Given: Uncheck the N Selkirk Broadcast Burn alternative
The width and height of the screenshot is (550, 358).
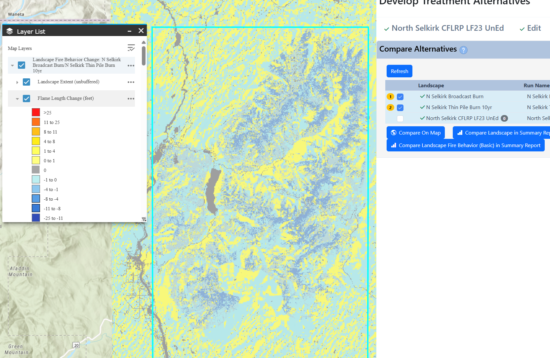Looking at the screenshot, I should pos(401,97).
